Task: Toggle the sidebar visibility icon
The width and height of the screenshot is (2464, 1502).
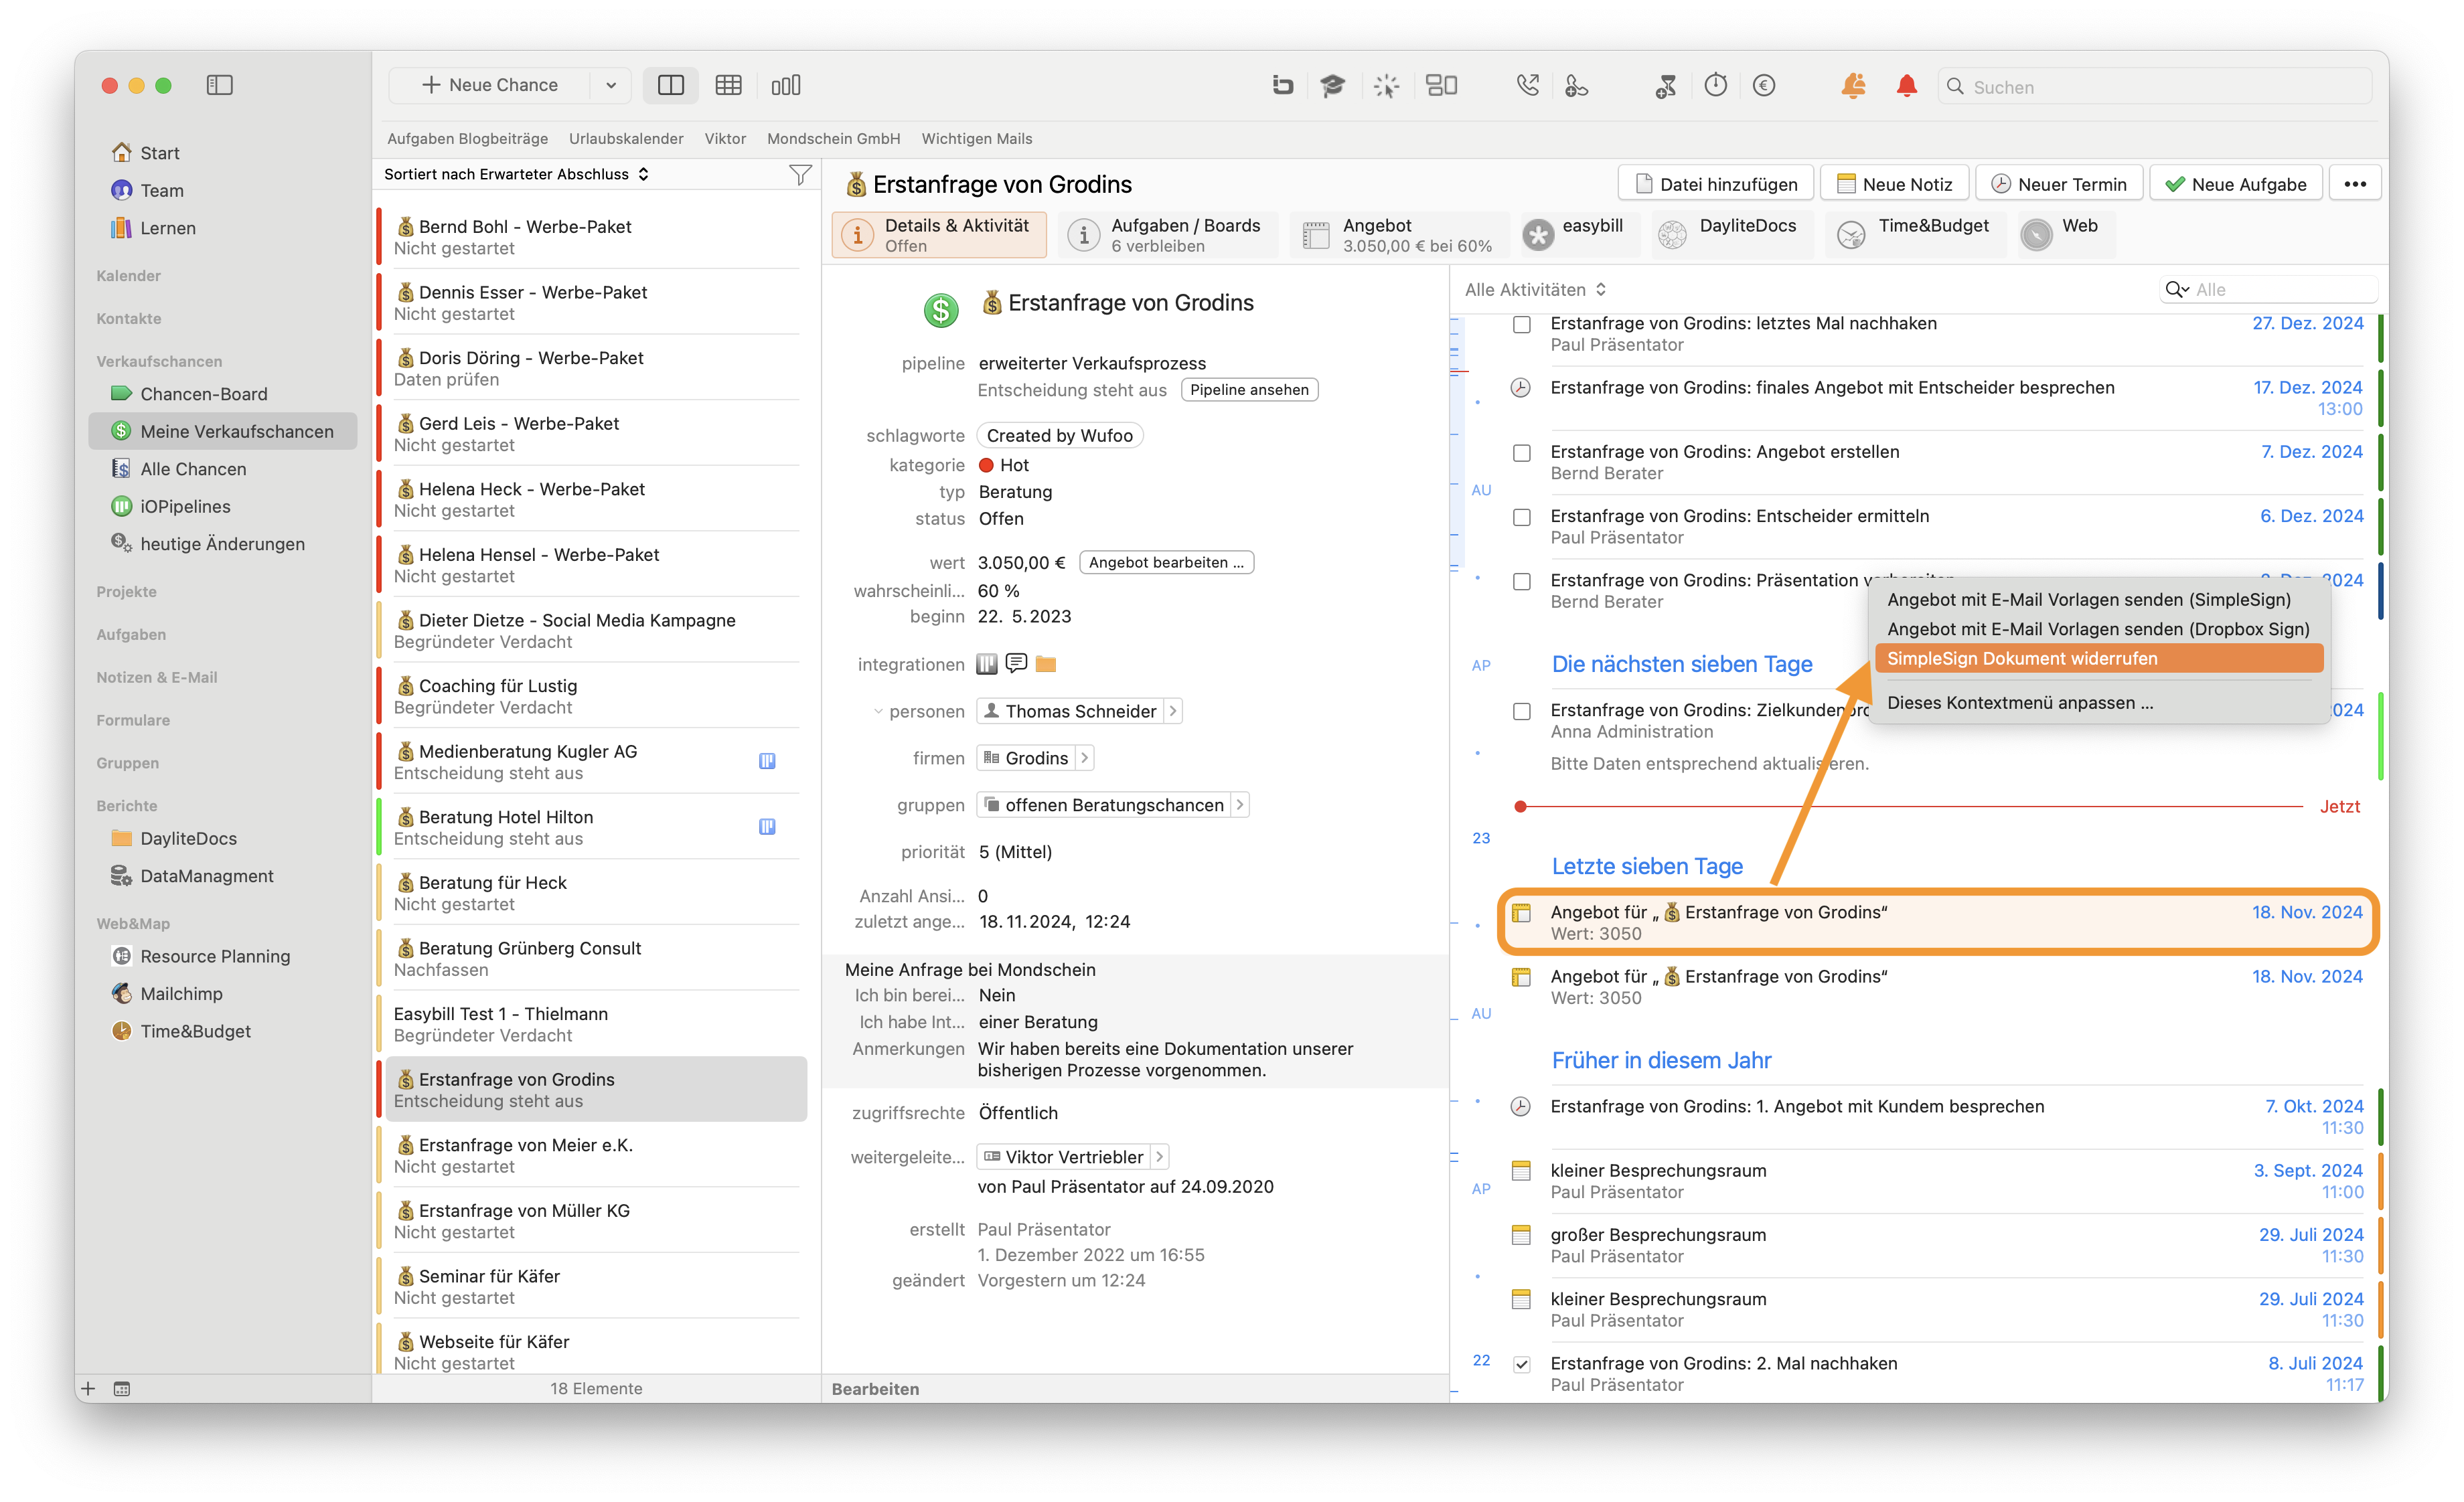Action: click(x=219, y=85)
